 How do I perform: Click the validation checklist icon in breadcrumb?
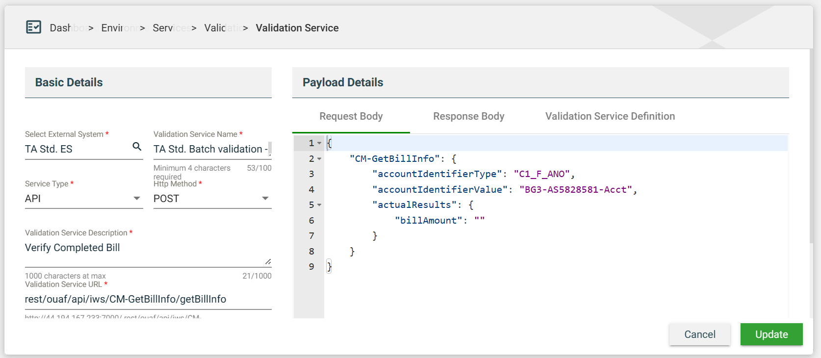(33, 27)
